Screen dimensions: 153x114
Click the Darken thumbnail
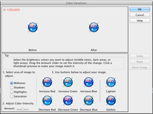coord(111,101)
